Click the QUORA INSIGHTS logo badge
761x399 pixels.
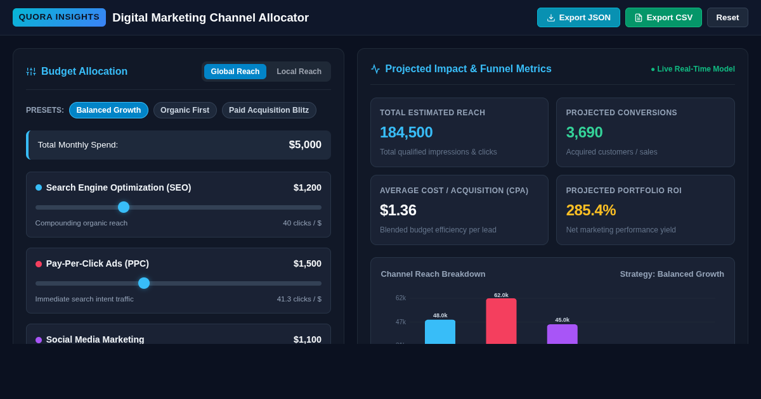(x=59, y=17)
